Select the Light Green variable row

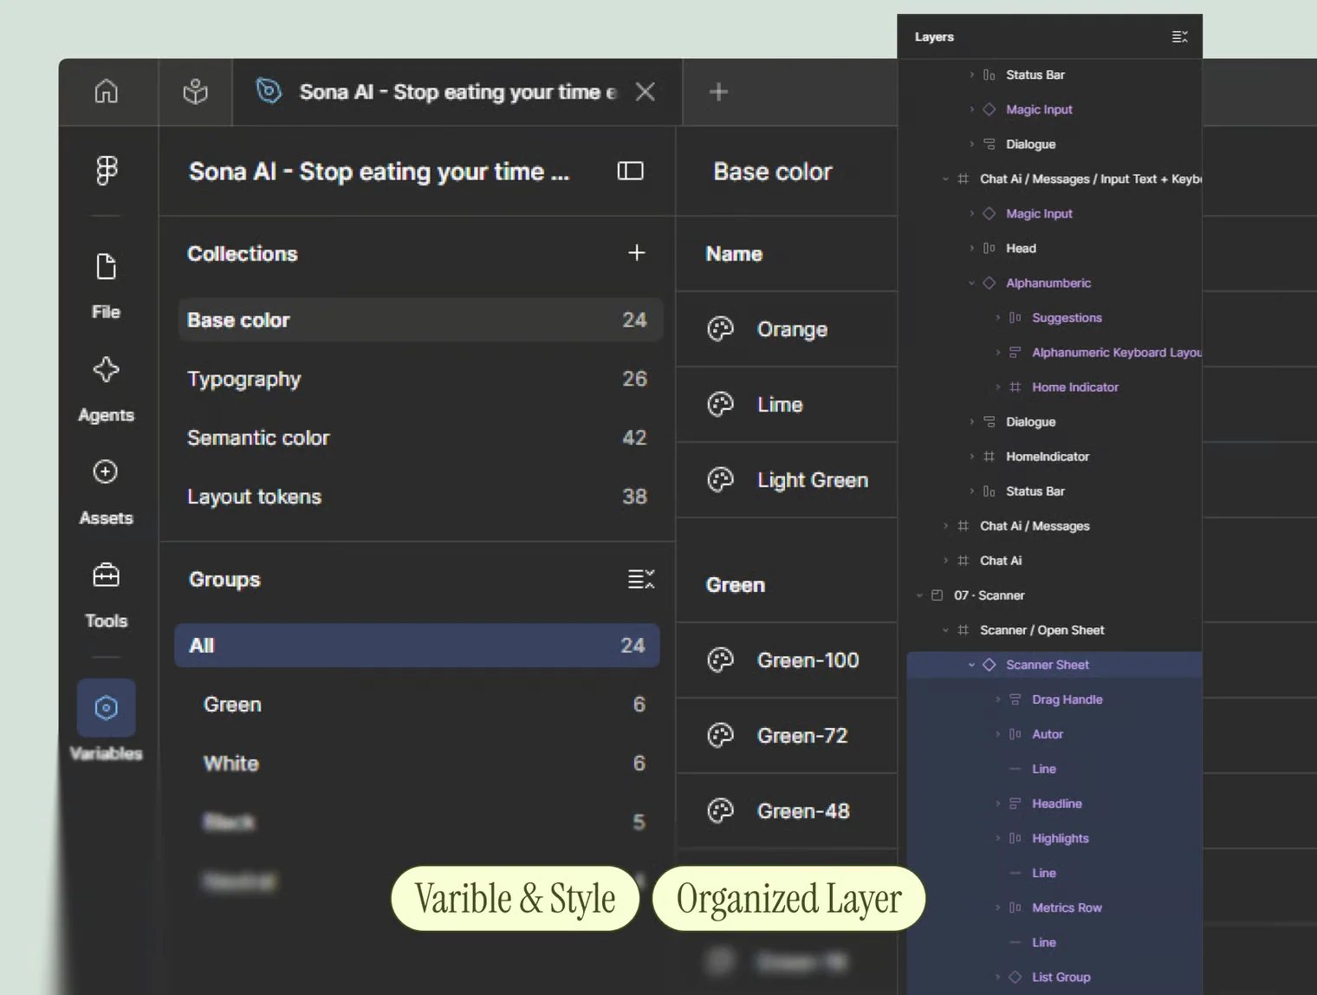point(787,479)
